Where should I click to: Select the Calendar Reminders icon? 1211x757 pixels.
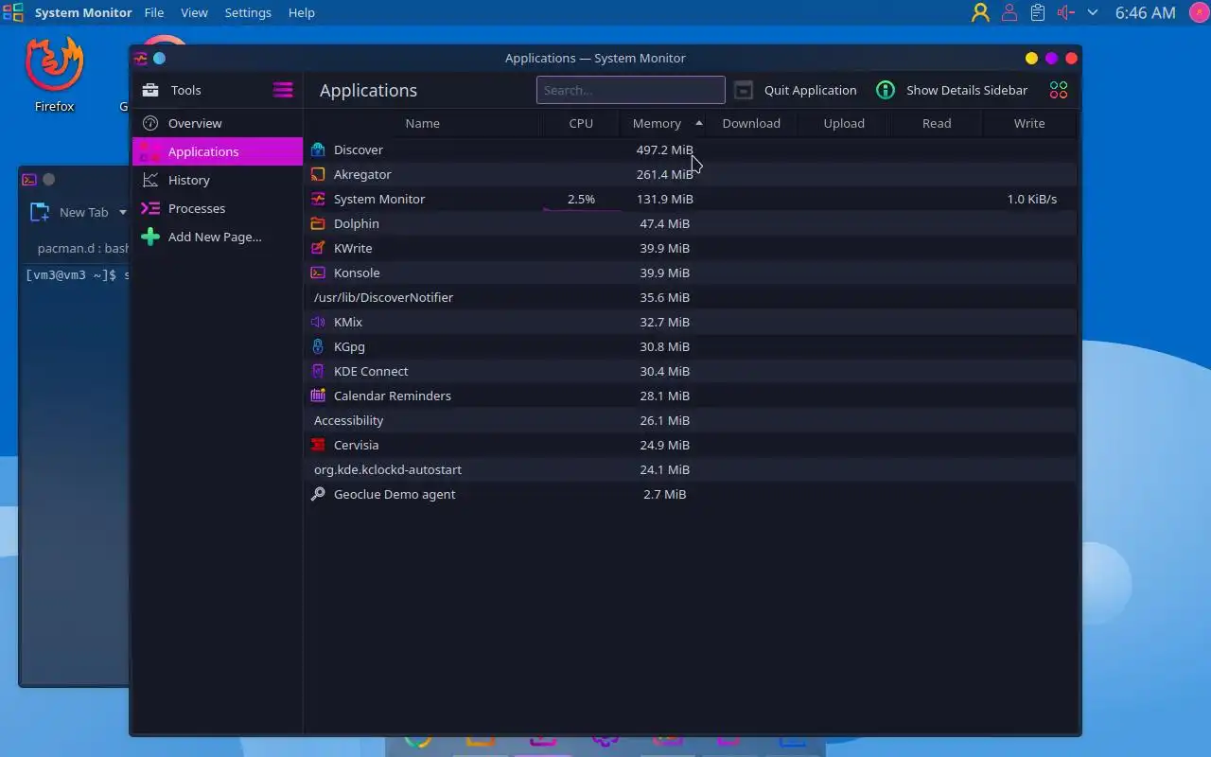tap(318, 396)
